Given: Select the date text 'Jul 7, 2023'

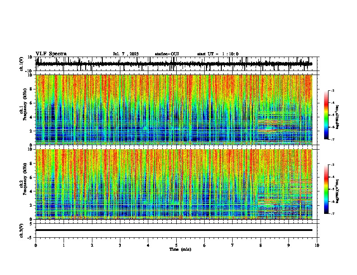Looking at the screenshot, I should pyautogui.click(x=126, y=54).
